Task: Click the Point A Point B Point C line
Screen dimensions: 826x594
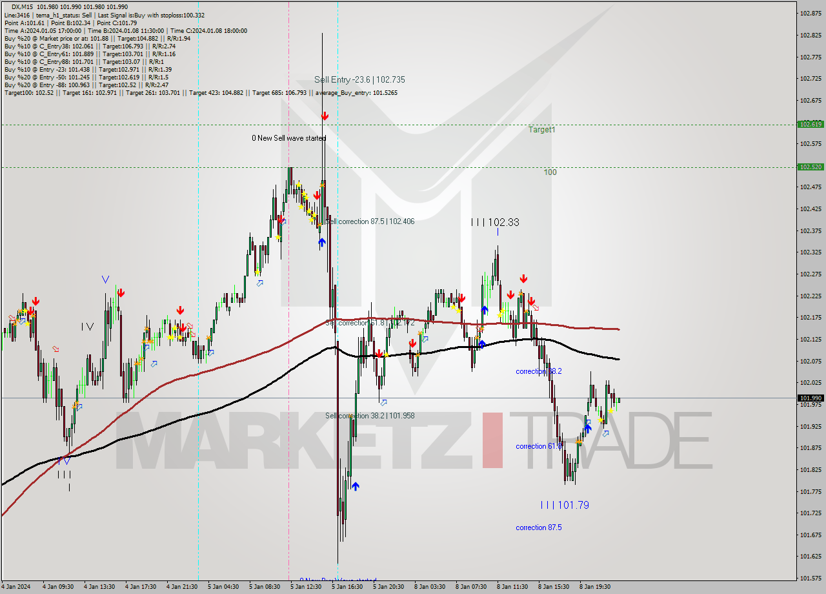Action: point(70,23)
